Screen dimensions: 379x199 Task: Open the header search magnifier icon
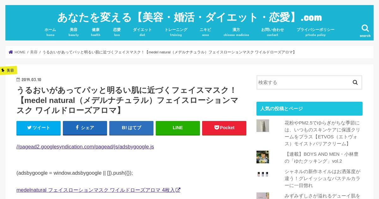[365, 28]
